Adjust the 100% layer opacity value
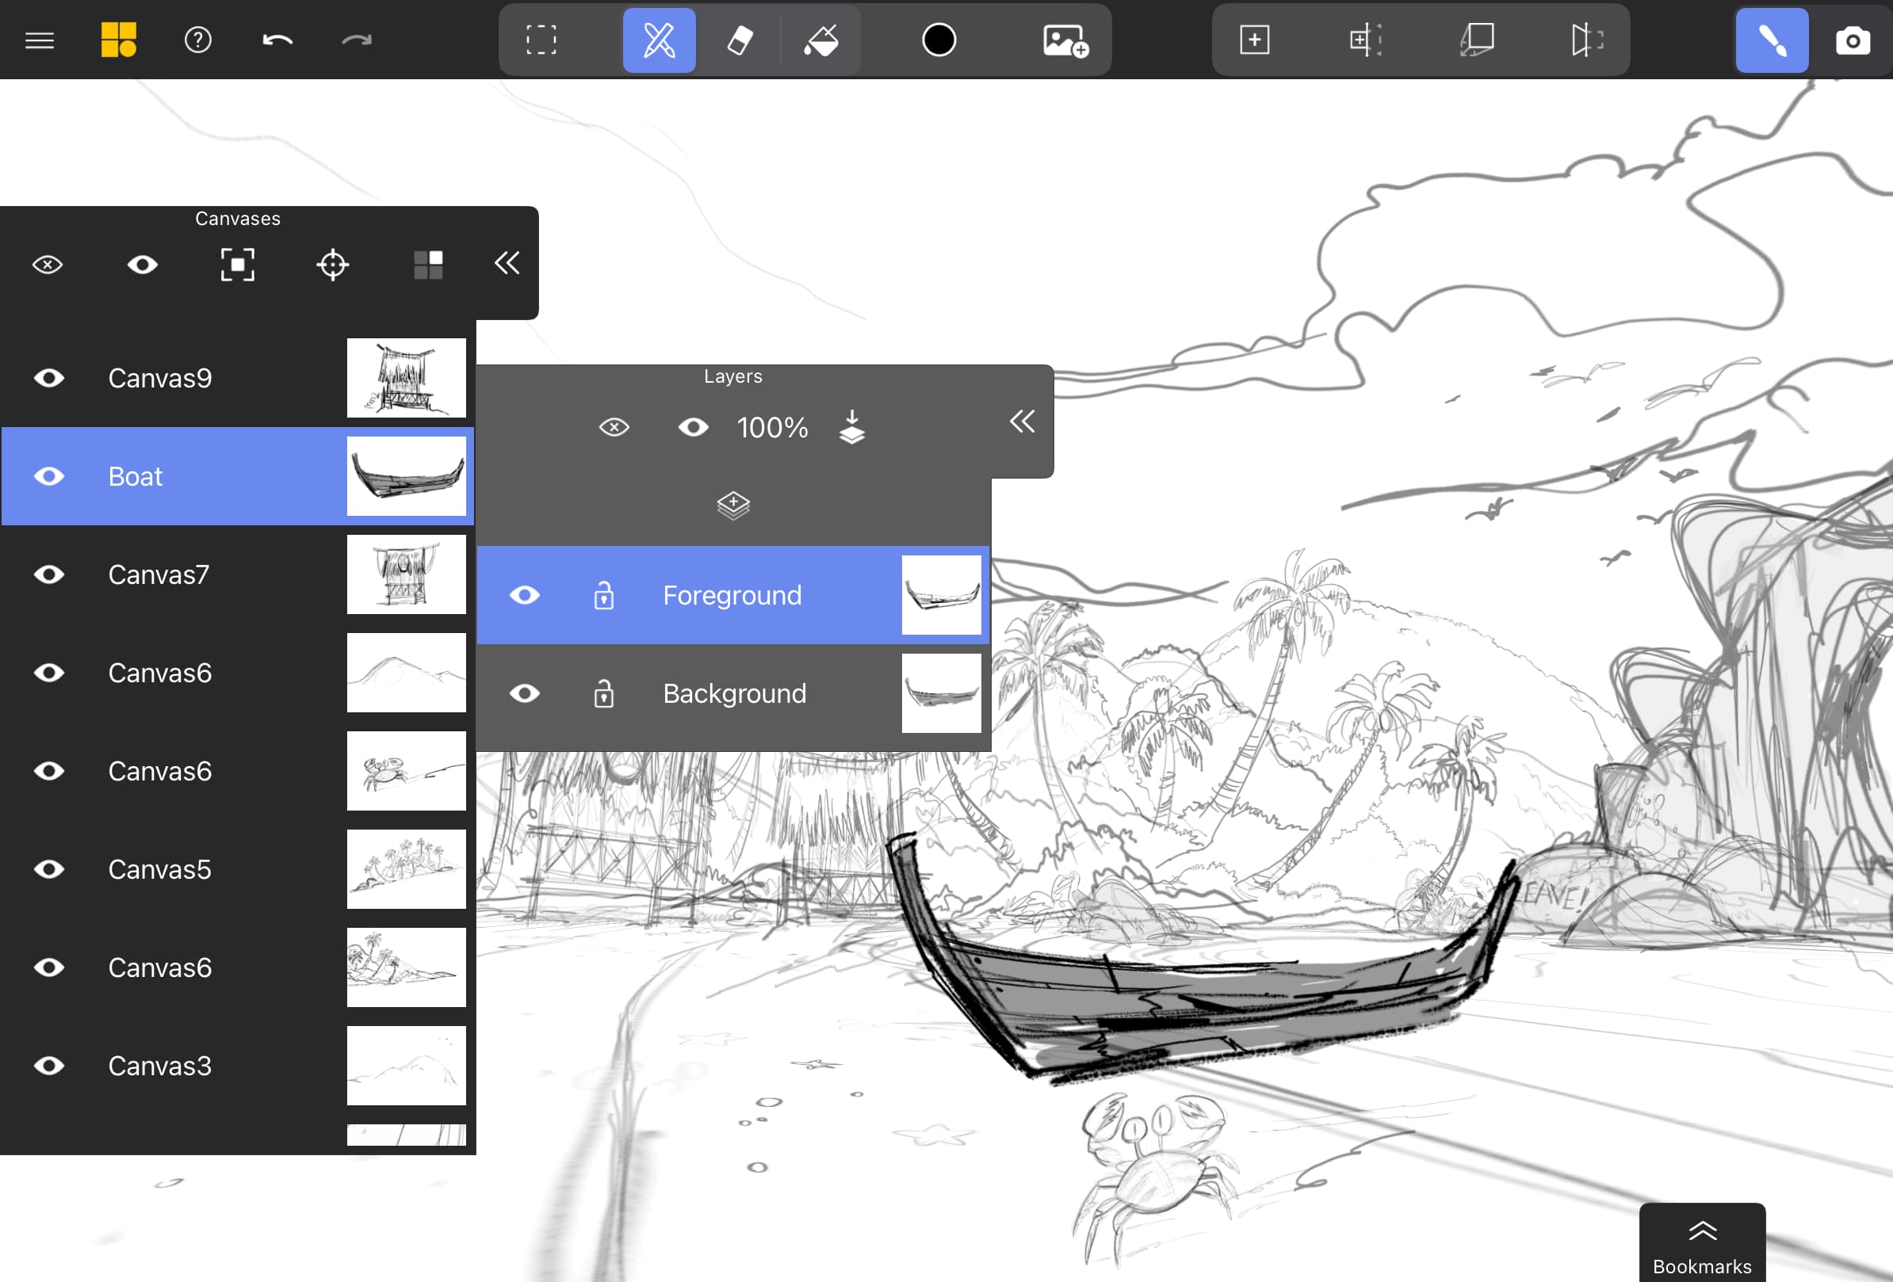Screen dimensions: 1893x1282 [x=772, y=427]
